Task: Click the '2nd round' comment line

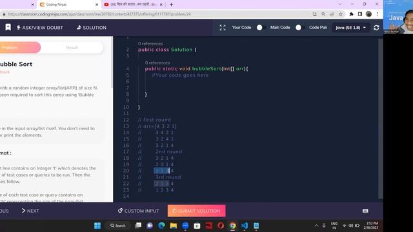Action: (x=168, y=152)
